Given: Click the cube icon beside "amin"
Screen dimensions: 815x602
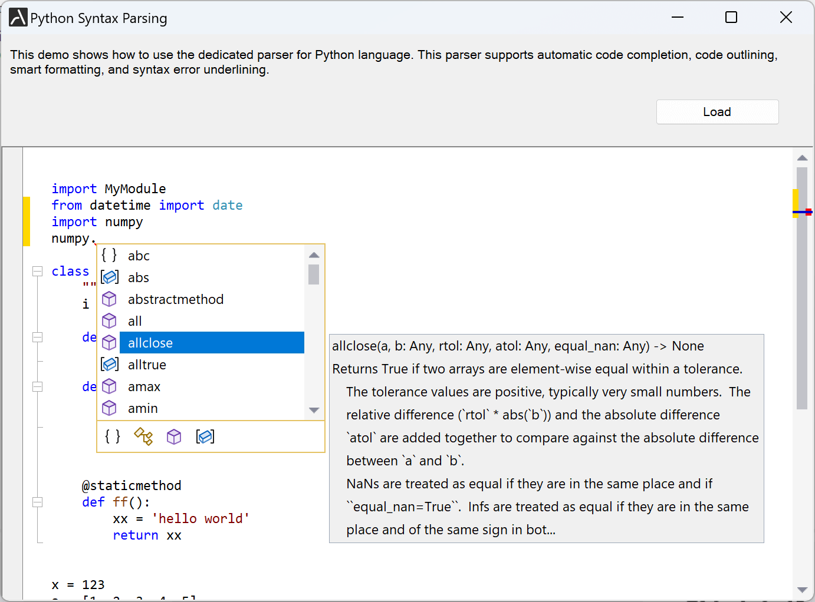Looking at the screenshot, I should (110, 408).
